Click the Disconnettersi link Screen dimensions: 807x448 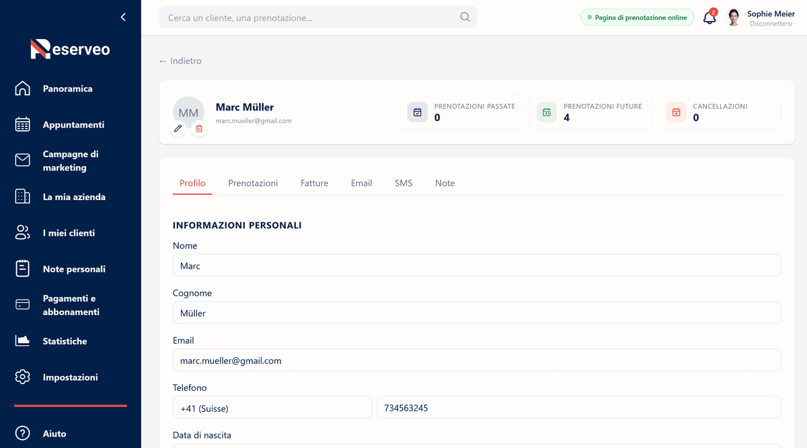click(772, 24)
